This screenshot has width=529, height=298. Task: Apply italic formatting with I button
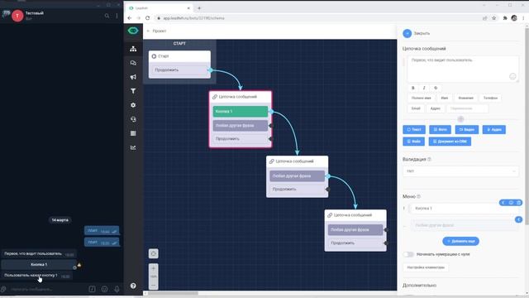coord(424,88)
